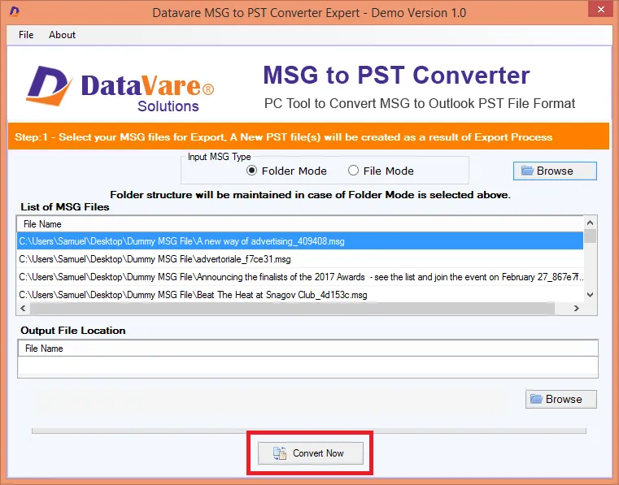Screen dimensions: 619x485
Task: Open the File menu
Action: point(26,35)
